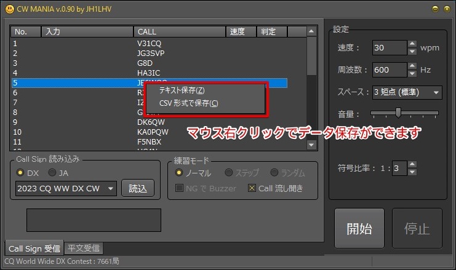Click the empty answer input box

point(94,220)
